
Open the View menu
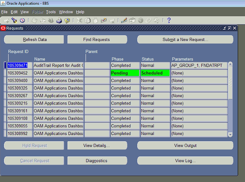24,12
